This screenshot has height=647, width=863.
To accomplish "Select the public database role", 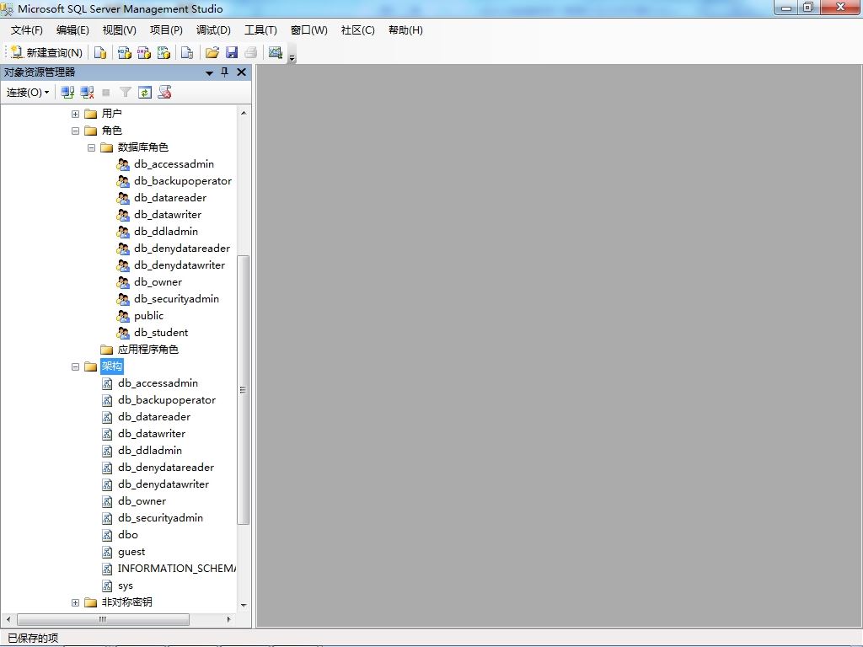I will click(x=148, y=316).
